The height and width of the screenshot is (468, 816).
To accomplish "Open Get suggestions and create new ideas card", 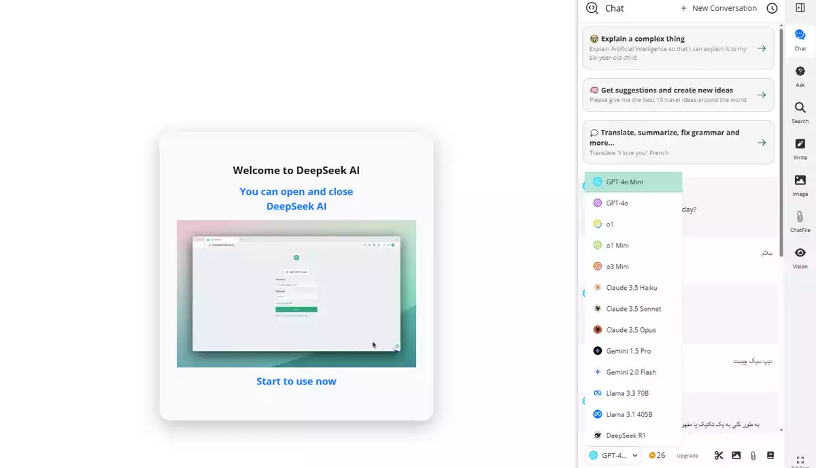I will [678, 95].
